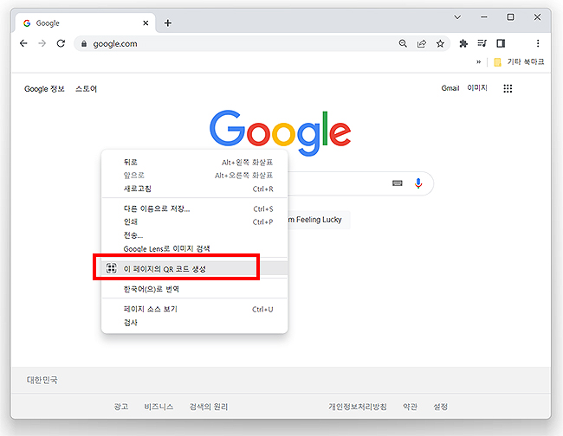Open the 이미지 link

click(x=477, y=88)
